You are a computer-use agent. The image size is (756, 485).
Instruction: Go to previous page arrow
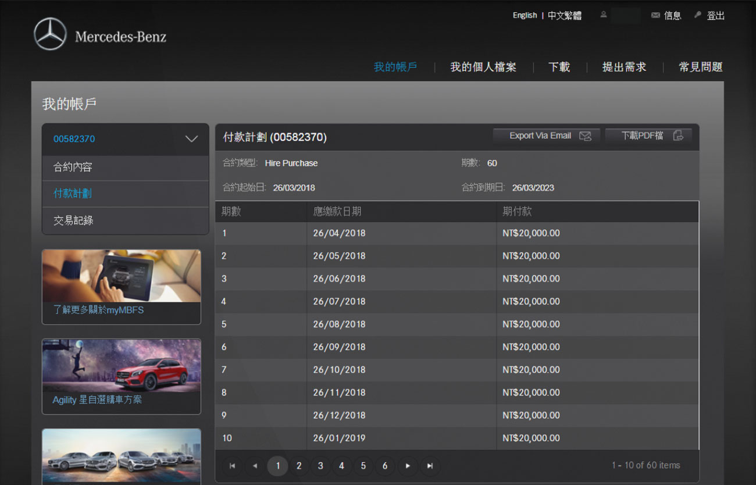(254, 466)
